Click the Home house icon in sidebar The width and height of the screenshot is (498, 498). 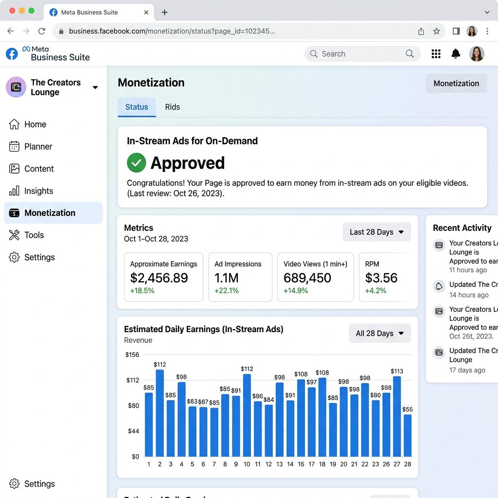pyautogui.click(x=14, y=124)
